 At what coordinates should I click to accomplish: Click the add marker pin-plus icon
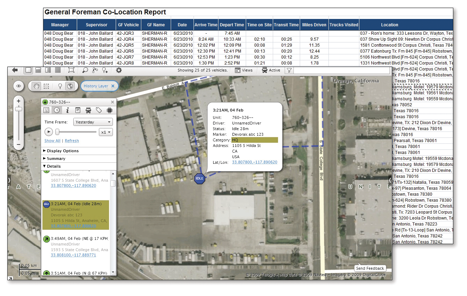tap(105, 70)
